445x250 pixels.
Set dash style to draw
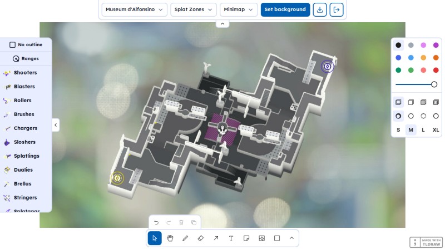(x=398, y=116)
